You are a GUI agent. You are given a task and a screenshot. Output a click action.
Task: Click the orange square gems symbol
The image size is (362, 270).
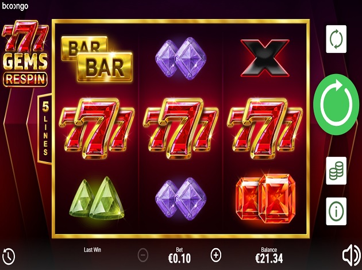265,199
